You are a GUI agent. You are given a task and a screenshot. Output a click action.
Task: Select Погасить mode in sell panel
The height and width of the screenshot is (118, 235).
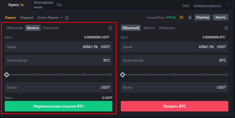[x=167, y=28]
